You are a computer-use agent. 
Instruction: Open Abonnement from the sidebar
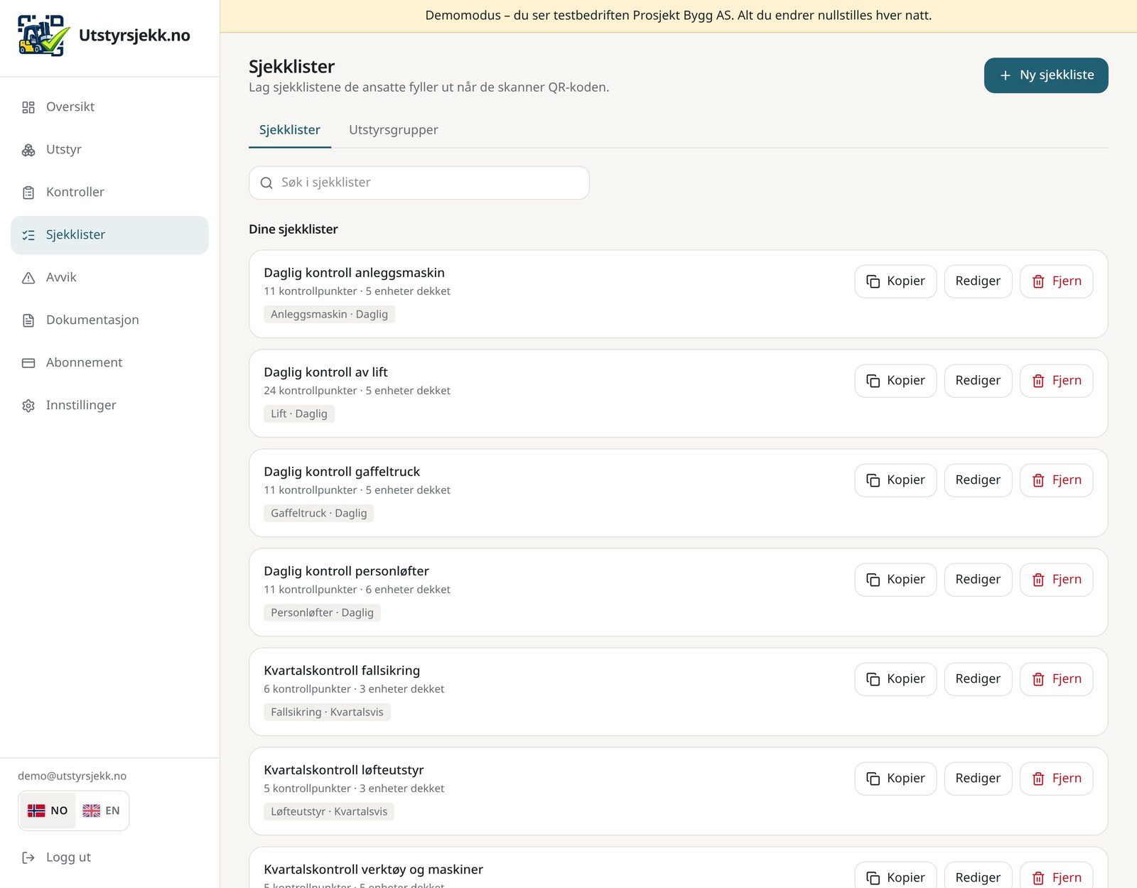click(109, 362)
